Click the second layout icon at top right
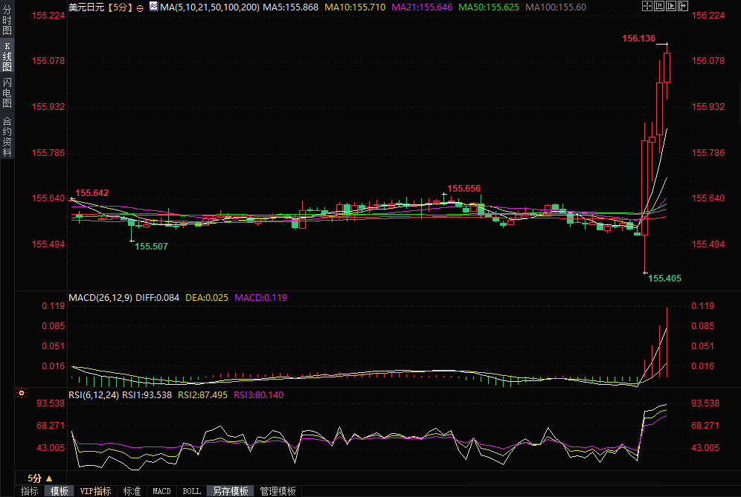741x497 pixels. click(659, 7)
